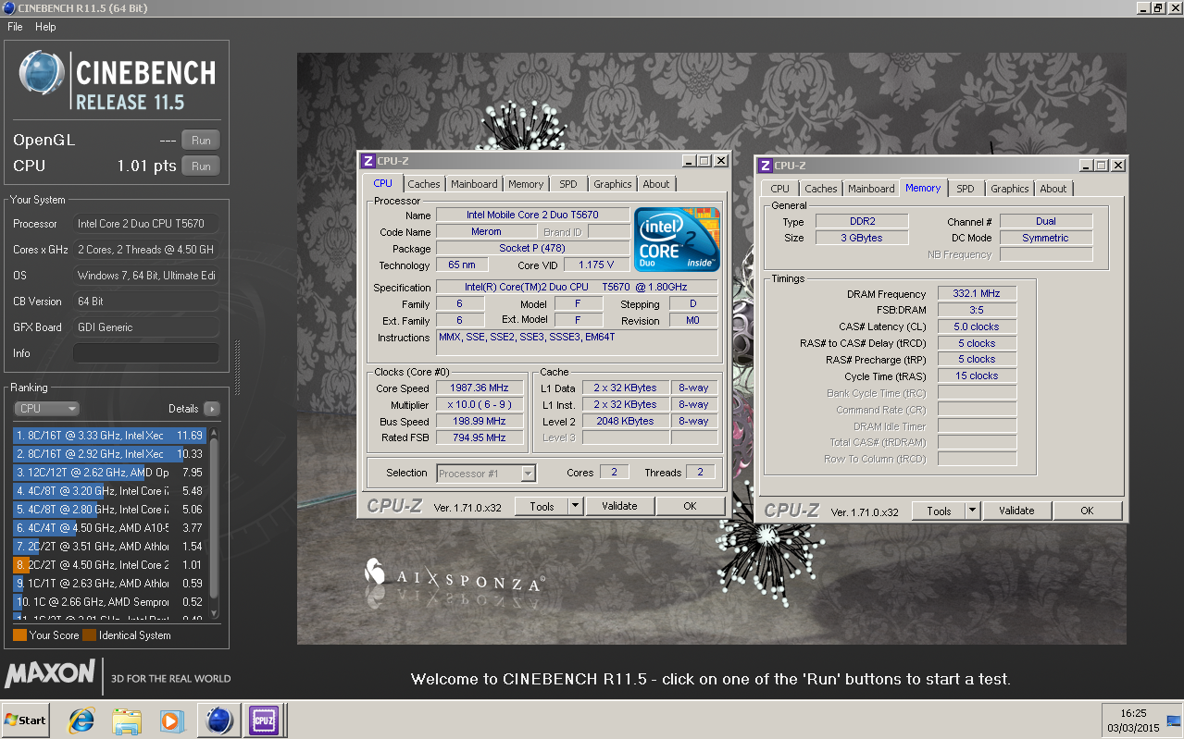Click the Core Speed 1987.36 MHz value
The image size is (1184, 739).
480,388
